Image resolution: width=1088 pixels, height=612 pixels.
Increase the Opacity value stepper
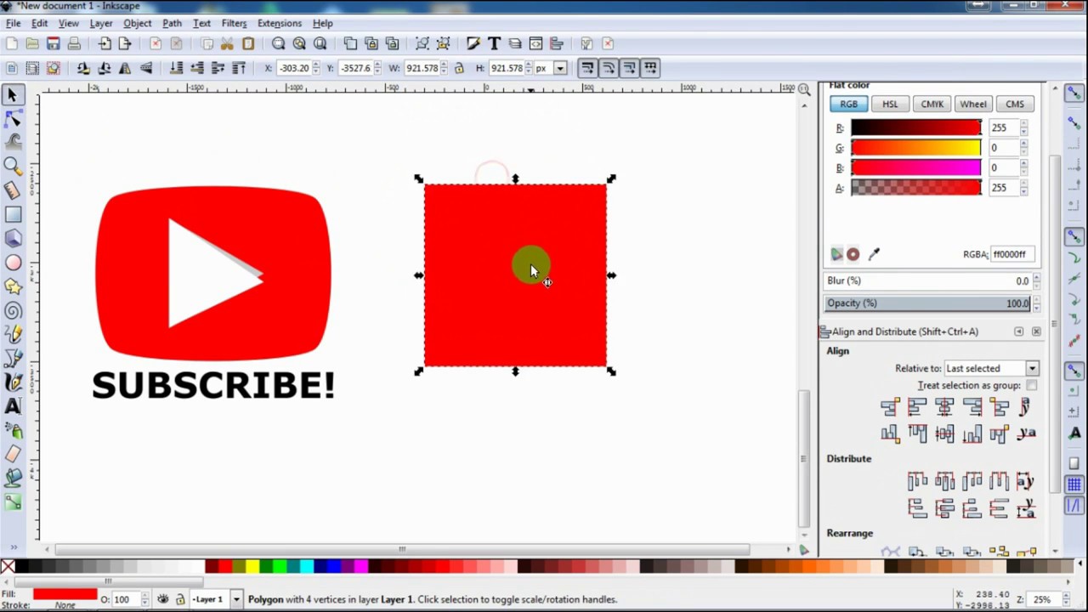pyautogui.click(x=1035, y=300)
